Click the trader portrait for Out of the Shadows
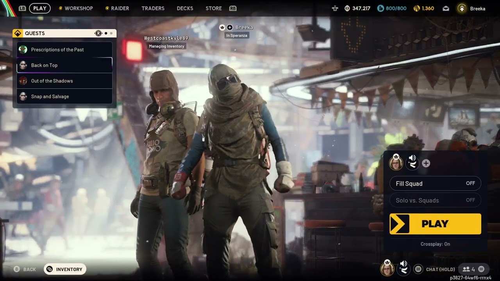The image size is (500, 281). (x=23, y=81)
